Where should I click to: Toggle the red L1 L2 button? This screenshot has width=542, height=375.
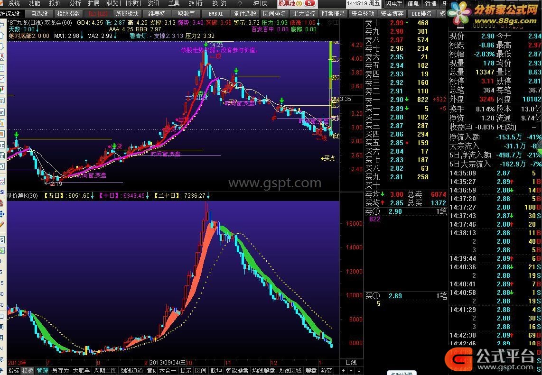[x=98, y=14]
